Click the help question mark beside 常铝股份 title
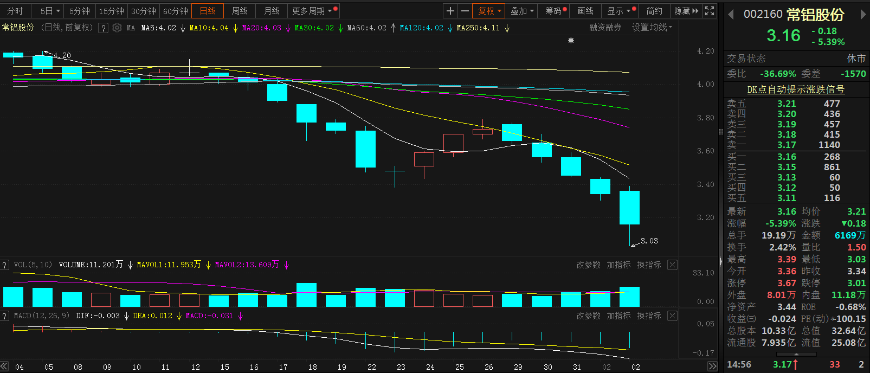This screenshot has width=870, height=373. 104,28
